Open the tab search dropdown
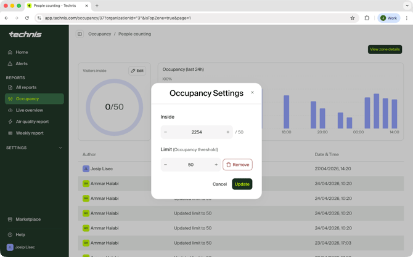 (407, 6)
